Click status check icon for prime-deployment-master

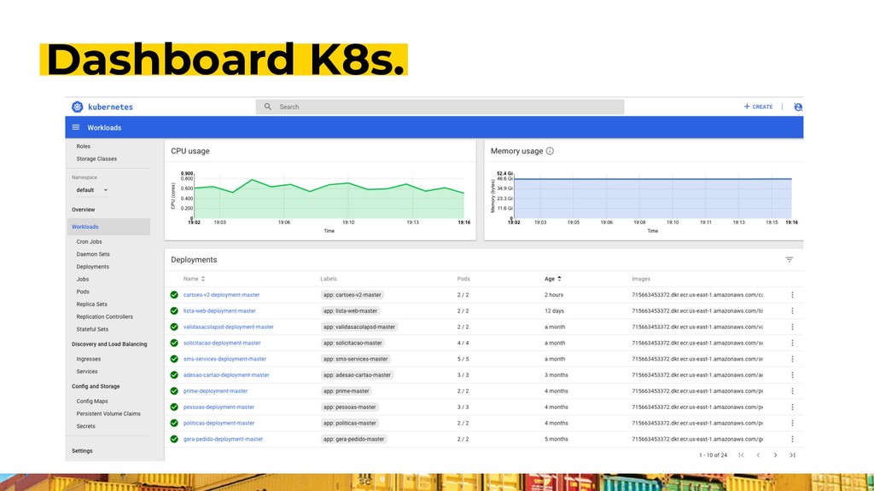[174, 390]
